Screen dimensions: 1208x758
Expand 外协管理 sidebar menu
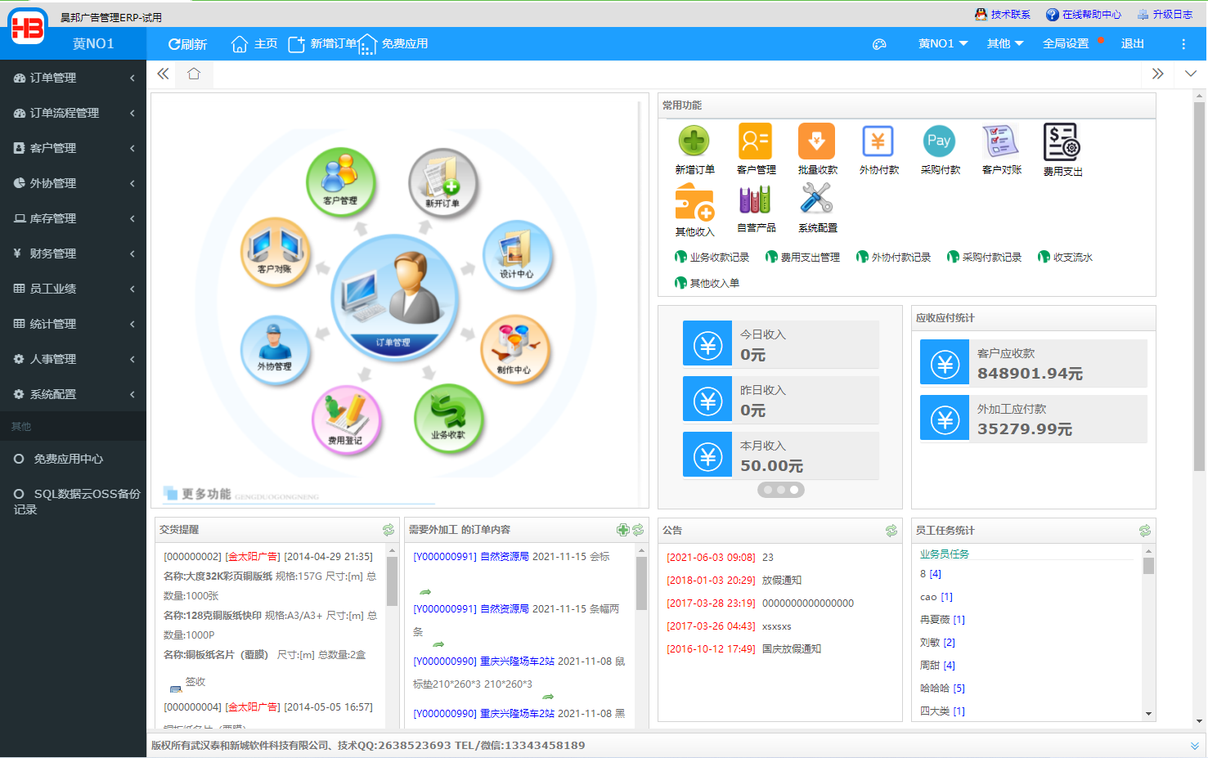[x=74, y=183]
